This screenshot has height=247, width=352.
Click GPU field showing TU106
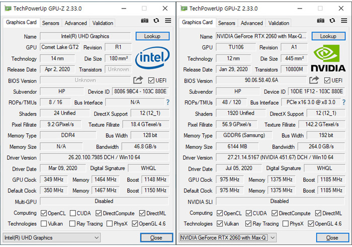tap(236, 47)
